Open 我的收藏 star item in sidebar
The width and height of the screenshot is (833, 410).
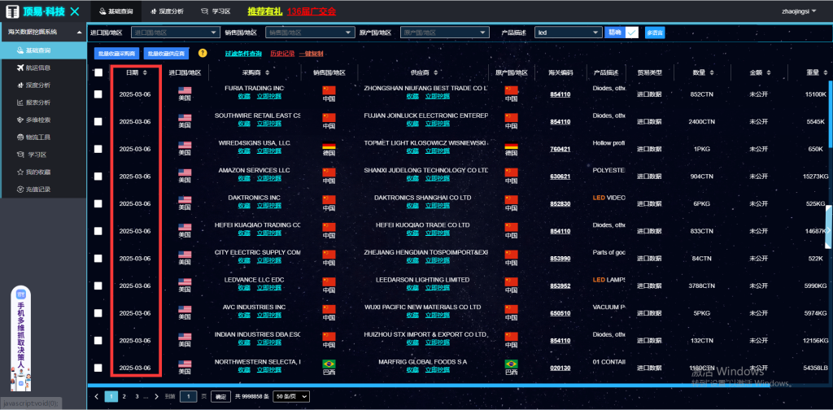coord(20,172)
